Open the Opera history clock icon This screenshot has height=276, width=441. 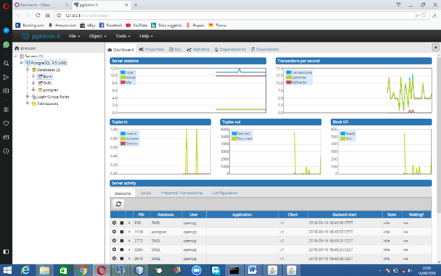(6, 151)
